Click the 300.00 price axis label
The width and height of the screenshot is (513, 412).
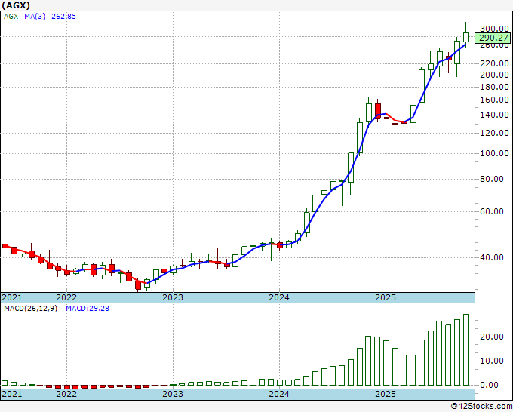point(494,29)
